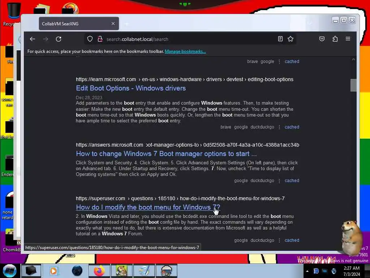This screenshot has width=370, height=278.
Task: Go back using the browser back arrow
Action: (x=32, y=39)
